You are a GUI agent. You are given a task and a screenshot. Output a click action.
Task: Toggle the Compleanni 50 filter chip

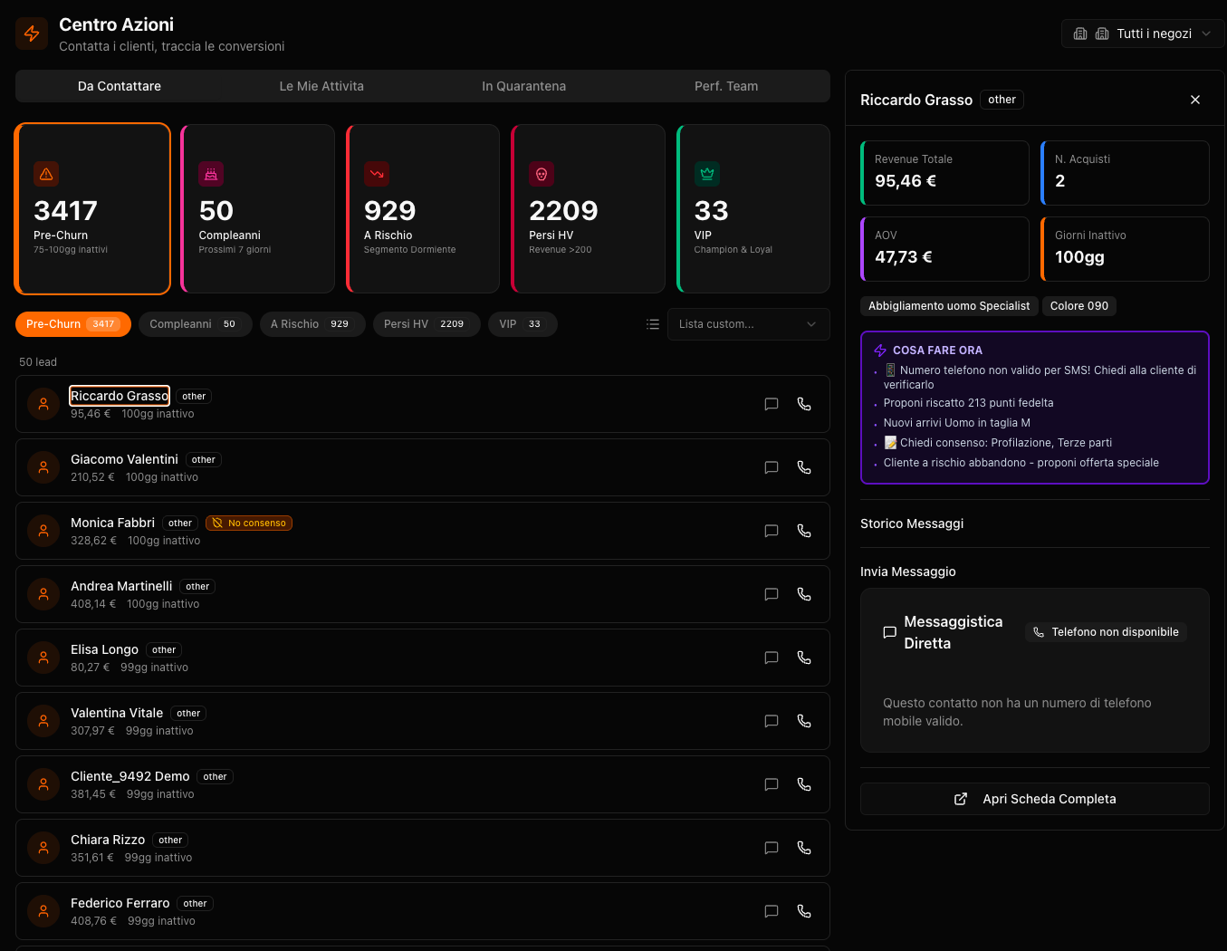tap(195, 323)
